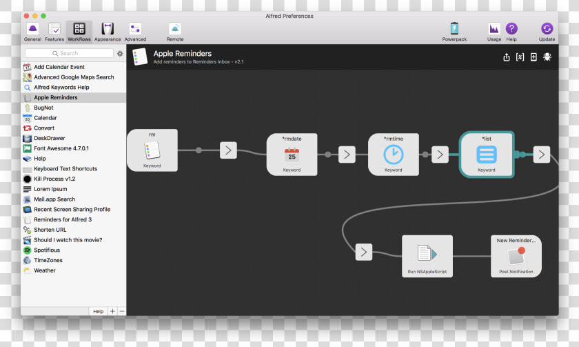Image resolution: width=579 pixels, height=347 pixels.
Task: Select the Keyboard Text Shortcuts workflow
Action: tap(74, 168)
